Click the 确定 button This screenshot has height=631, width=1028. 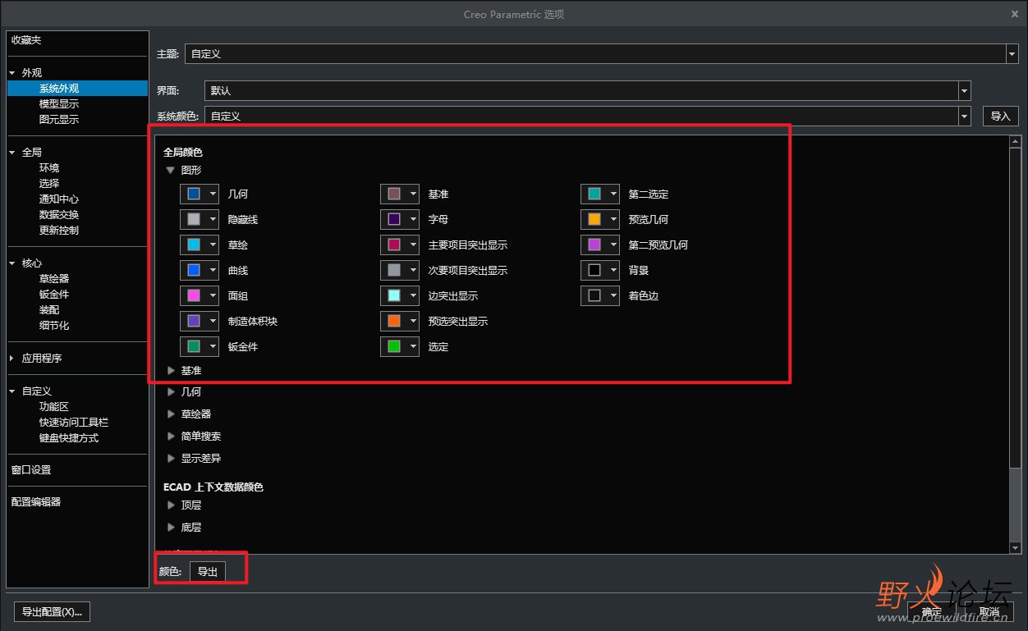931,612
